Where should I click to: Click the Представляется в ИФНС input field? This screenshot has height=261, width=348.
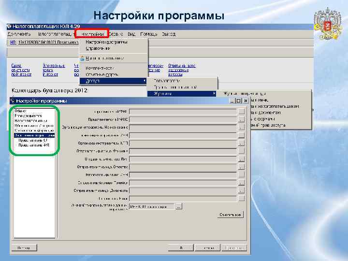183,119
